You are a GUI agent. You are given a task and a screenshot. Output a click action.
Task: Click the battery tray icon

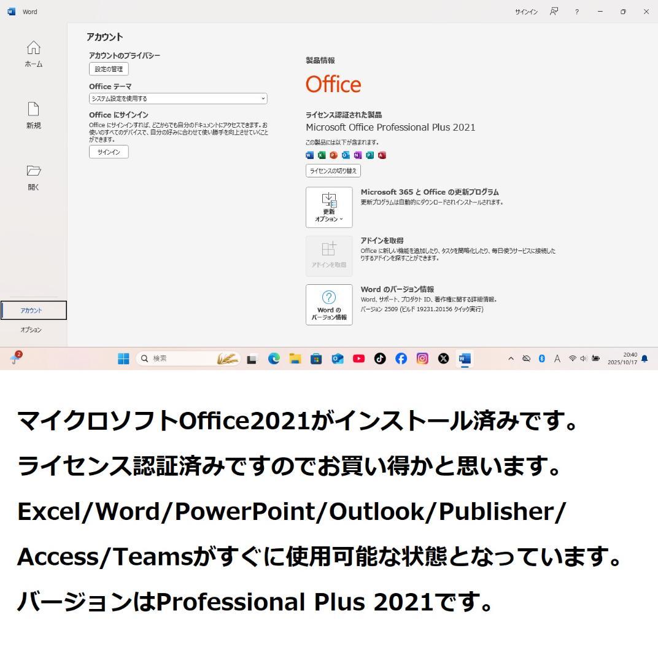point(596,359)
